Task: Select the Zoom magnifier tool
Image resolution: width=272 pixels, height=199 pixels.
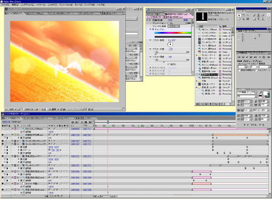Action: point(244,19)
